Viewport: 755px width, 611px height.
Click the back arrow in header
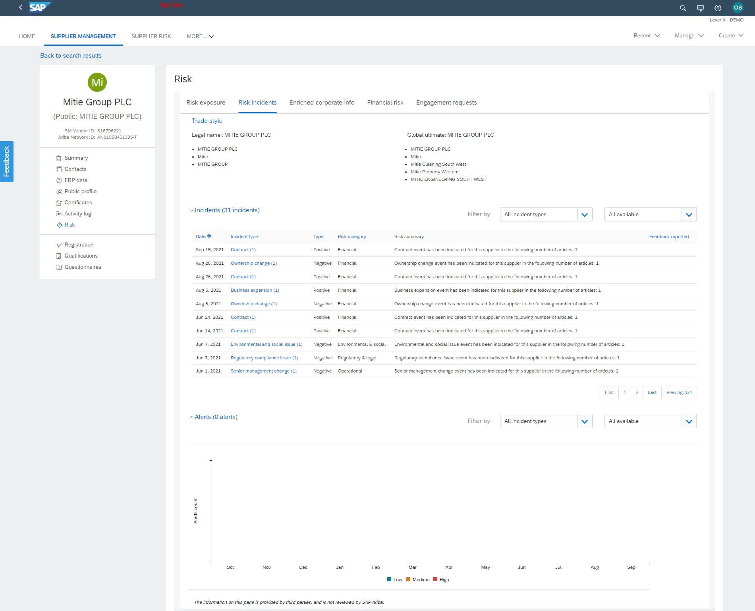(x=21, y=8)
